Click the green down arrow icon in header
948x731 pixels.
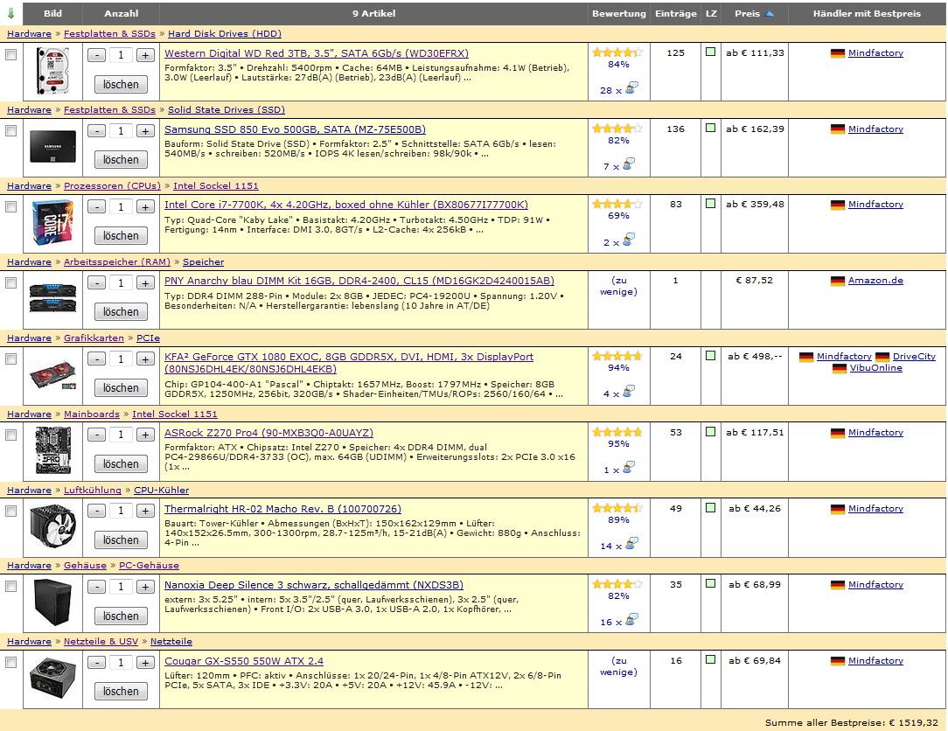[x=10, y=13]
